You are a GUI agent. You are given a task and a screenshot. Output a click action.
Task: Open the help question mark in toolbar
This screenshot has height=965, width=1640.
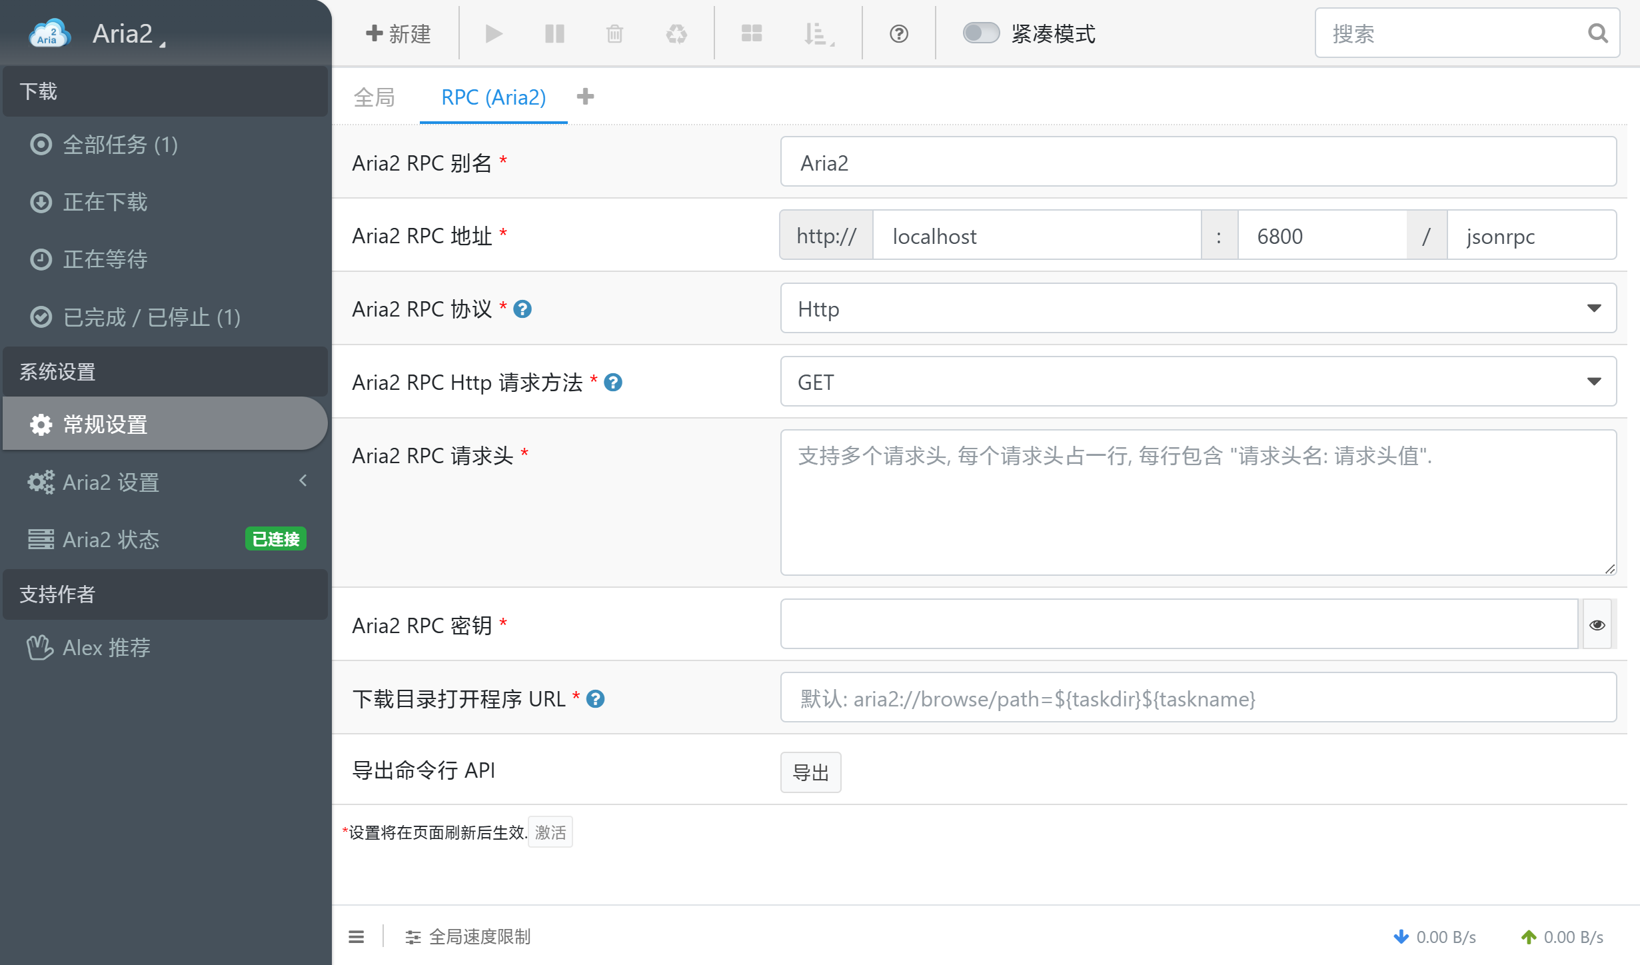click(x=899, y=33)
